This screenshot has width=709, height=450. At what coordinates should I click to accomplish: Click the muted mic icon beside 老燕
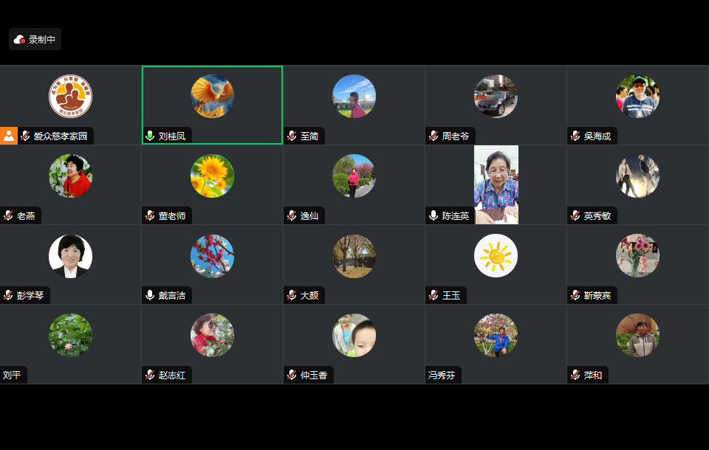tap(8, 215)
